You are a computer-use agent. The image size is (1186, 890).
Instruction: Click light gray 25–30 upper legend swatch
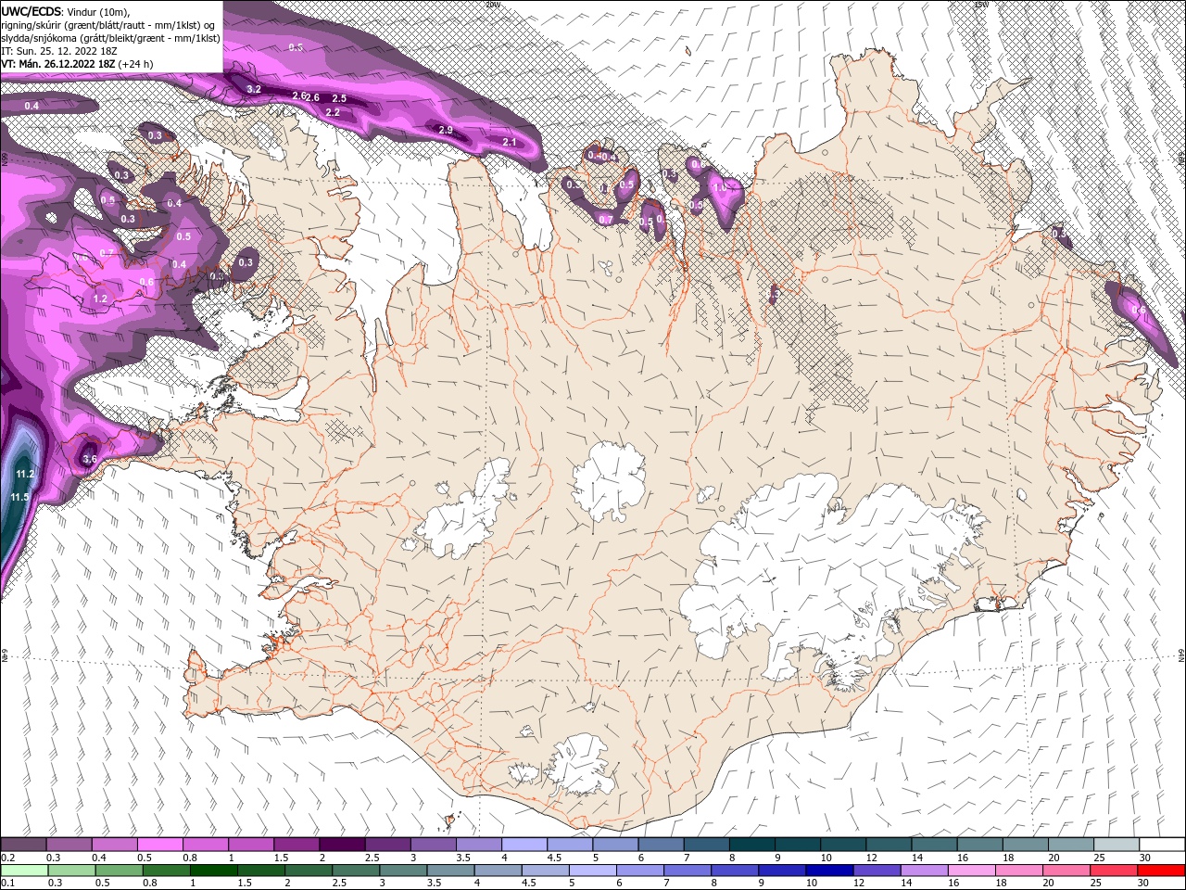1117,845
